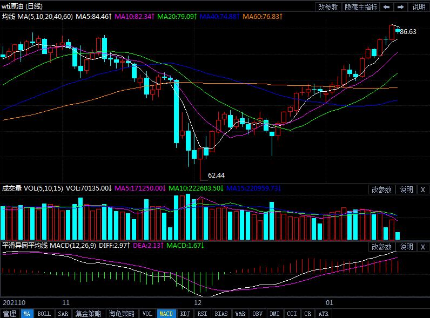Click the 均线 MA(5,10,20,40,60) label

pyautogui.click(x=38, y=16)
